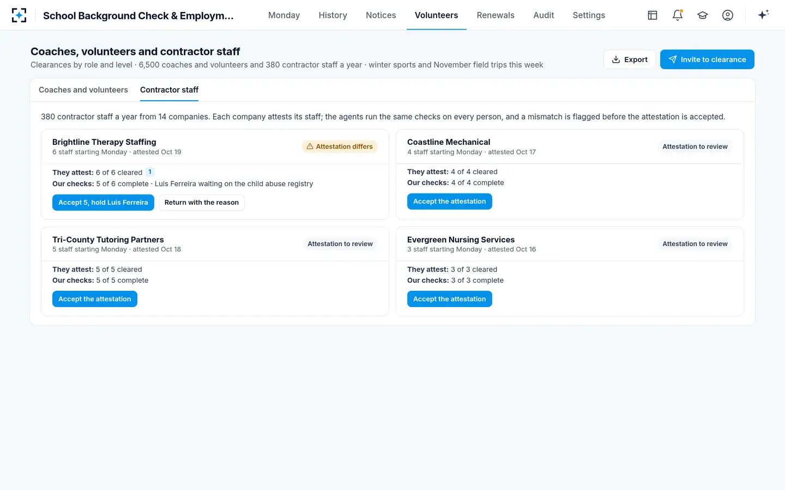The width and height of the screenshot is (785, 490).
Task: Accept the Tri-County Tutoring Partners attestation
Action: point(95,299)
